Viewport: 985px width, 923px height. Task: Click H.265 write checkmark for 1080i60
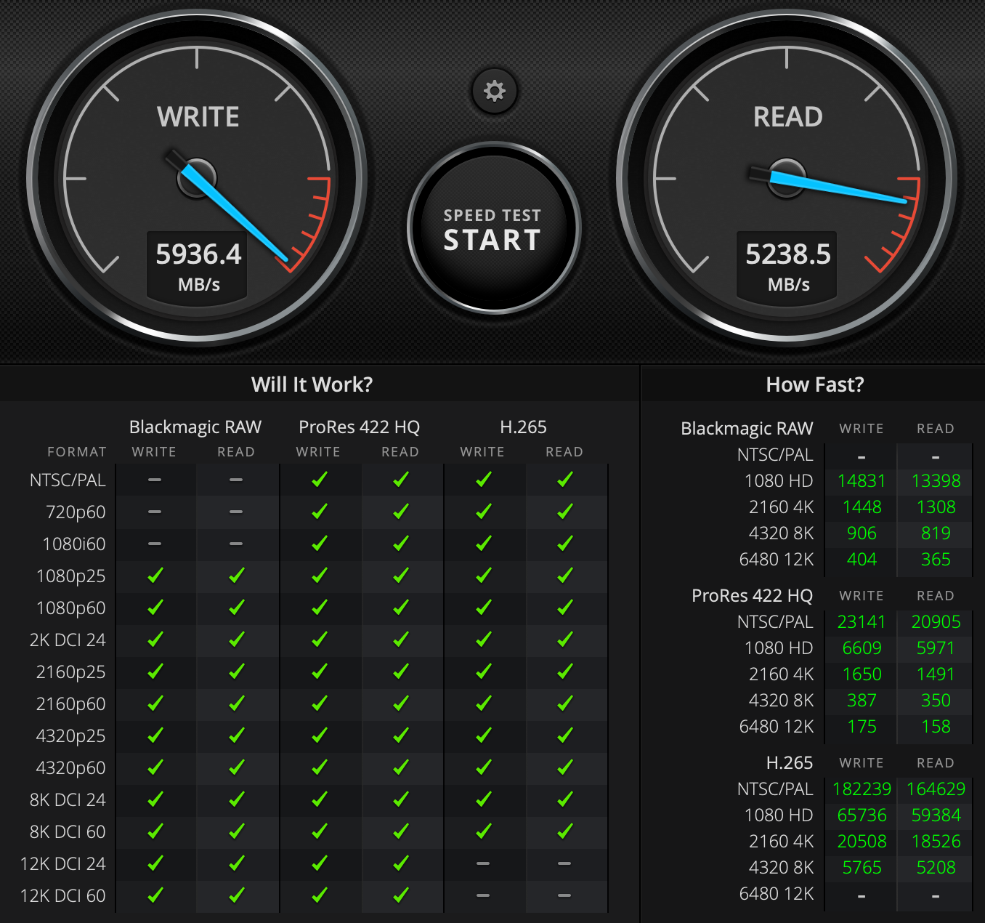tap(483, 544)
